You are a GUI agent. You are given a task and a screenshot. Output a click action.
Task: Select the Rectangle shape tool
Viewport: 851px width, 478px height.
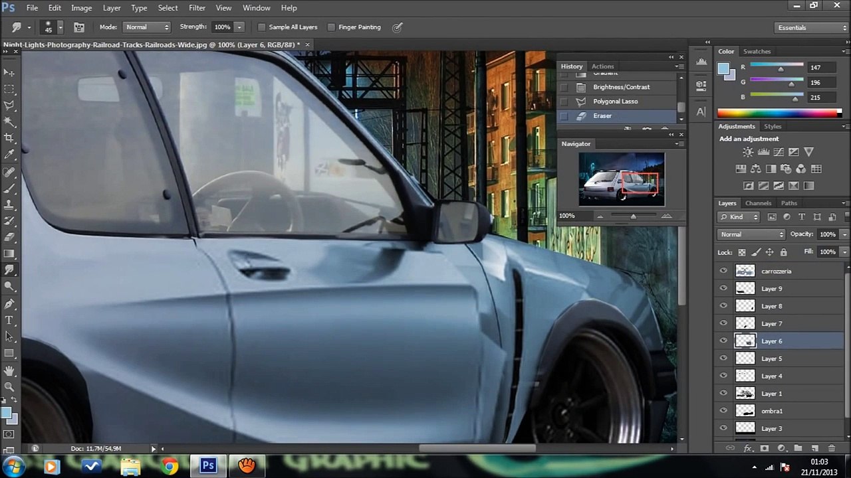(x=9, y=353)
